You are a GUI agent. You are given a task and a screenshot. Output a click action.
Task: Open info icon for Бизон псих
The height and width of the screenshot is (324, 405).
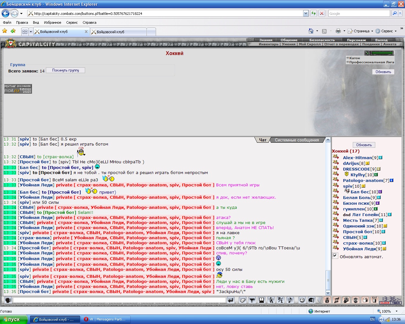(x=378, y=203)
